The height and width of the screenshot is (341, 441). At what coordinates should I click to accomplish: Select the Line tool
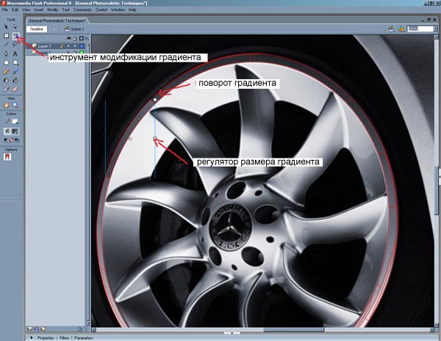coord(6,44)
